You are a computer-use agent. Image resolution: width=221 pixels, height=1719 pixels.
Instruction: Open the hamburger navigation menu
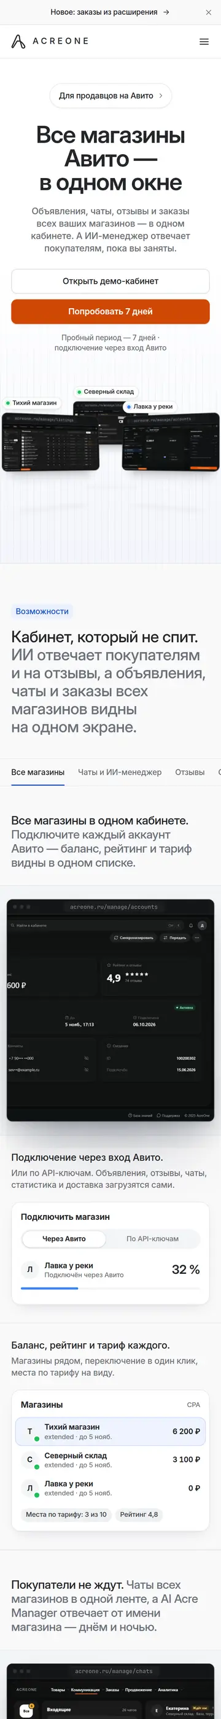point(204,41)
